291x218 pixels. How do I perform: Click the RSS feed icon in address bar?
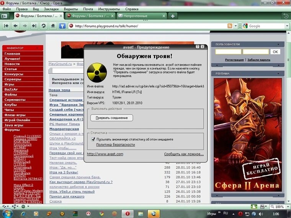tap(230, 26)
